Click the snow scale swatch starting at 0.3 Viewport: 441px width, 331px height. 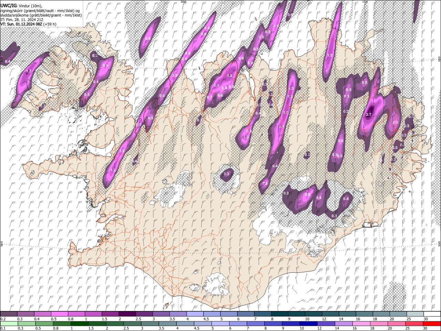tap(25, 314)
